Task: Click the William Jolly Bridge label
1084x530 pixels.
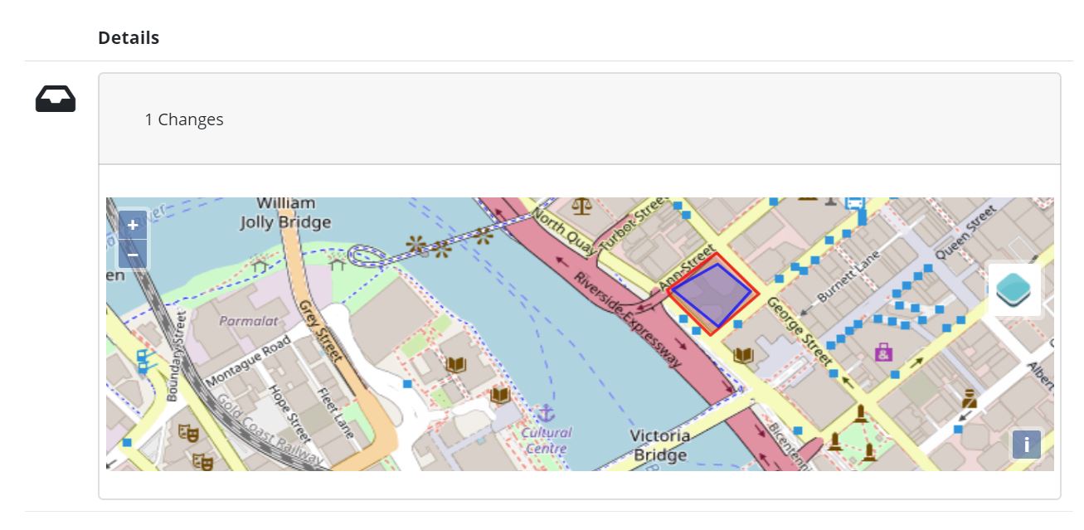Action: [285, 213]
